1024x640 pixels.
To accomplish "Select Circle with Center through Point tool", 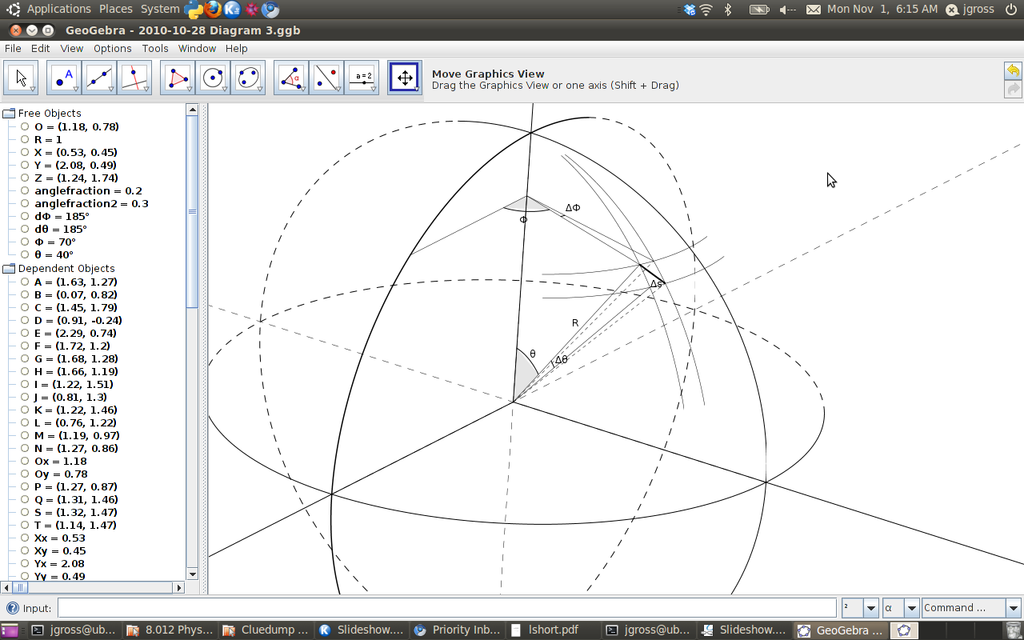I will point(213,78).
